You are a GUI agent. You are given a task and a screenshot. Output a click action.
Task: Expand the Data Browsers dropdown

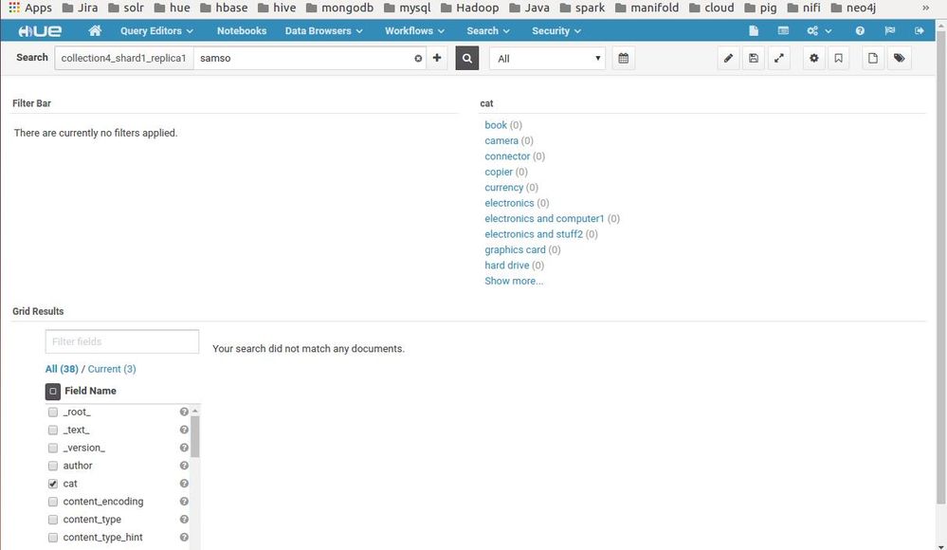(323, 31)
